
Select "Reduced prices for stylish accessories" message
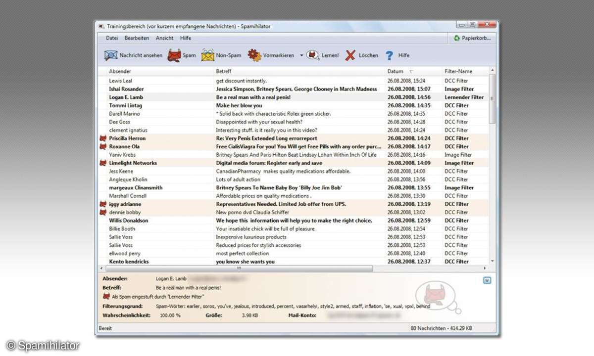[x=293, y=245]
